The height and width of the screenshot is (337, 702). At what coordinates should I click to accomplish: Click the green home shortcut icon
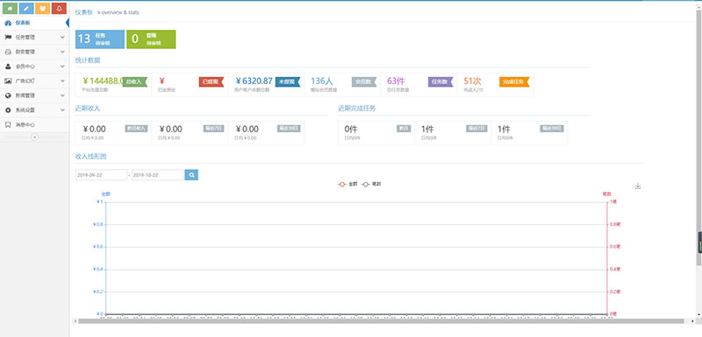coord(10,8)
